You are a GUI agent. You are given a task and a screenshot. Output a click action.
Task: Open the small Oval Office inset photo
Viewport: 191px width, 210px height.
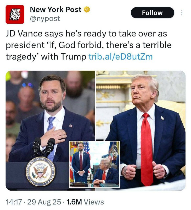[94, 165]
